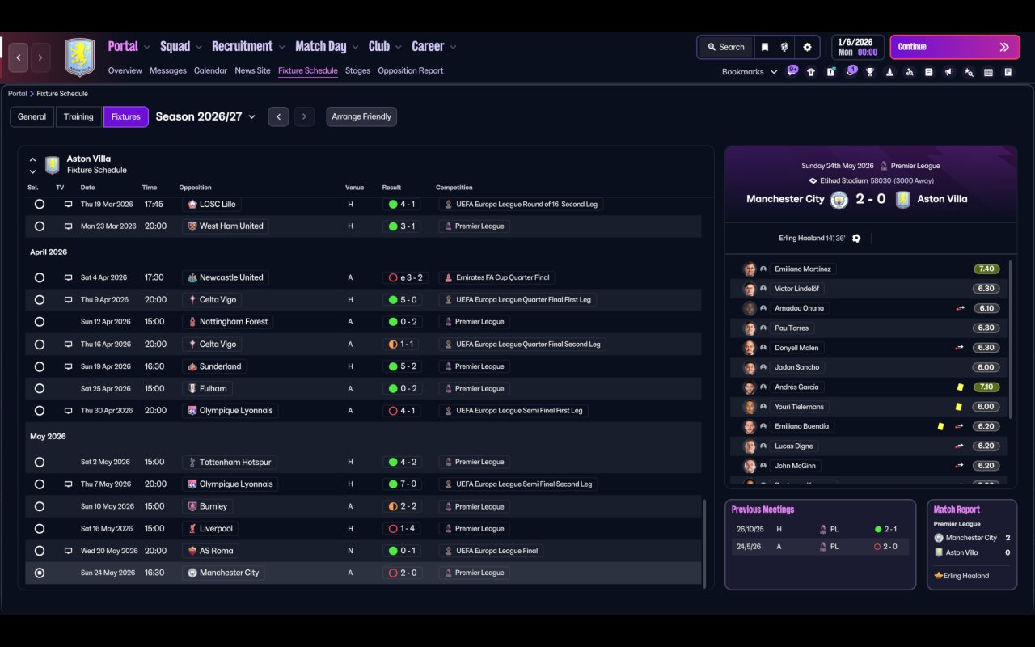Viewport: 1035px width, 647px height.
Task: Open the bookmark icon beside Search
Action: point(765,47)
